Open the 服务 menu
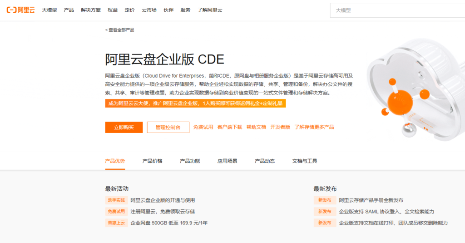The height and width of the screenshot is (243, 465). coord(185,10)
